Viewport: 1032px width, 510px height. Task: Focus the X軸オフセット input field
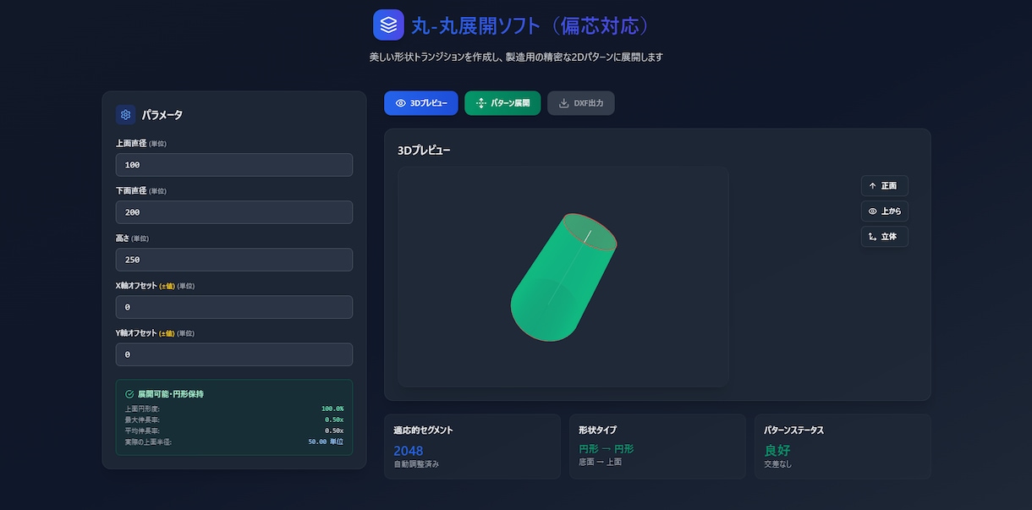click(234, 307)
